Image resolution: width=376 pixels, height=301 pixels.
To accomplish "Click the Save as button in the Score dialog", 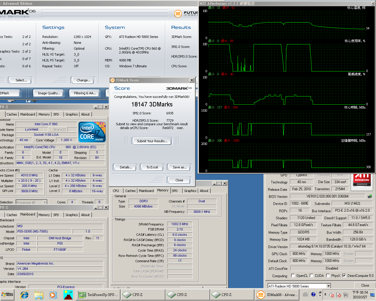I will 179,167.
